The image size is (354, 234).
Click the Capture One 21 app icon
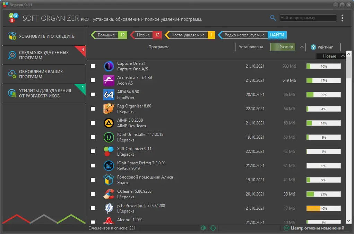click(x=109, y=66)
